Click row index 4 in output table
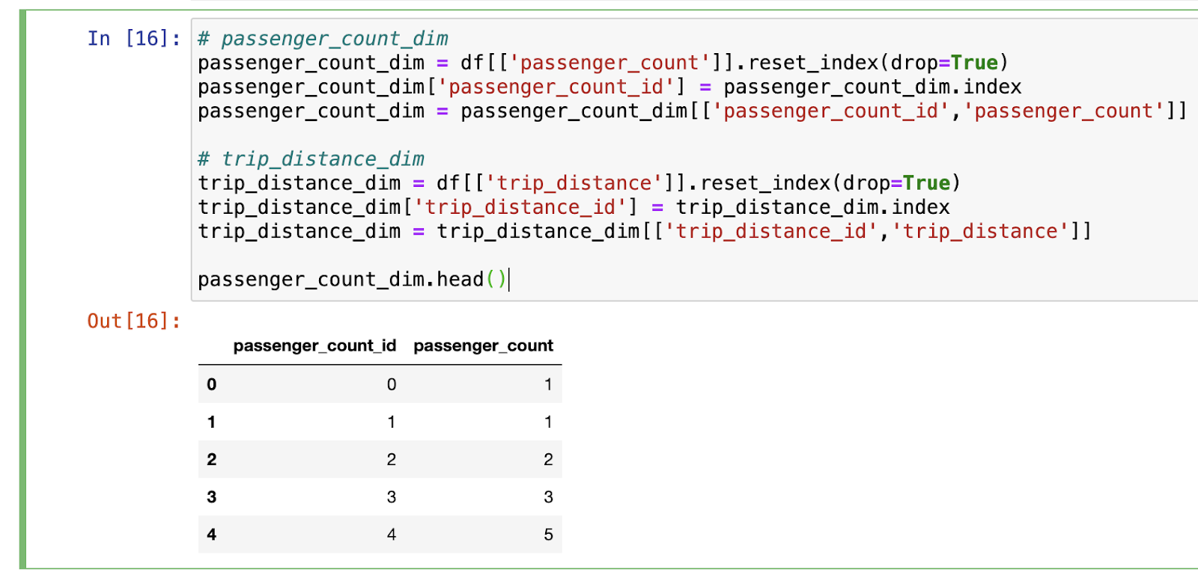Viewport: 1198px width, 575px height. tap(212, 535)
